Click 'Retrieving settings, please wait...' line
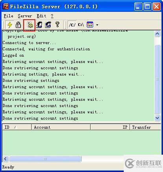163x172 pixels. pyautogui.click(x=44, y=74)
